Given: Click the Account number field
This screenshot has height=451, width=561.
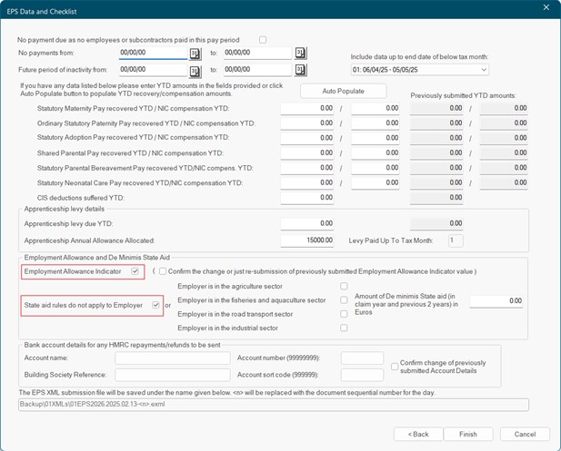Looking at the screenshot, I should click(x=362, y=358).
